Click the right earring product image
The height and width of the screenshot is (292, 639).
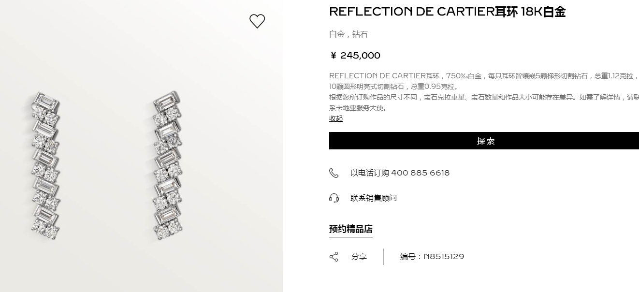(x=167, y=164)
